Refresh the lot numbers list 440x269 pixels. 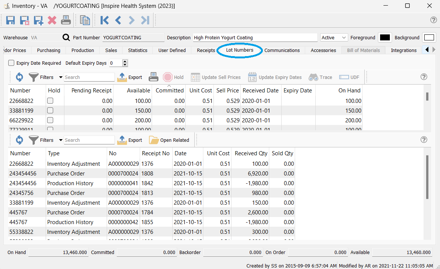[x=19, y=77]
